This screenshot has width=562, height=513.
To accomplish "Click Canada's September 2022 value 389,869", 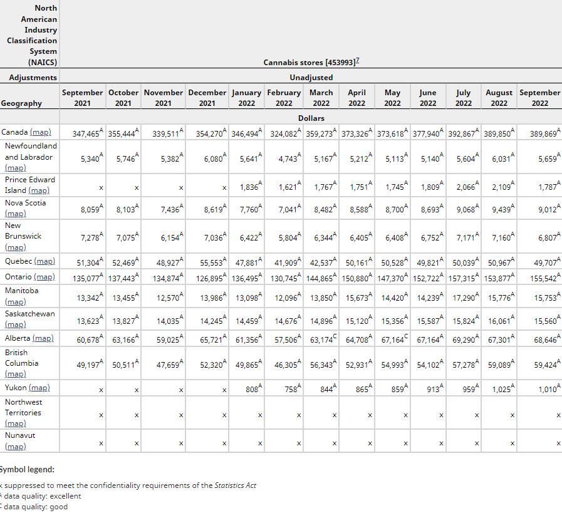I will 543,134.
